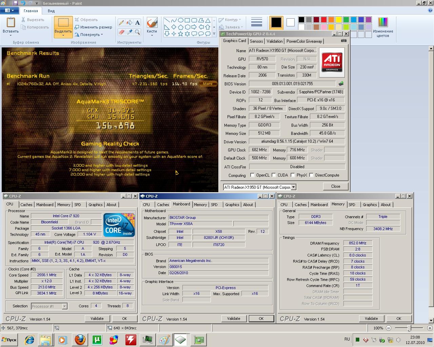Select the white Color 2 swatch

(291, 22)
